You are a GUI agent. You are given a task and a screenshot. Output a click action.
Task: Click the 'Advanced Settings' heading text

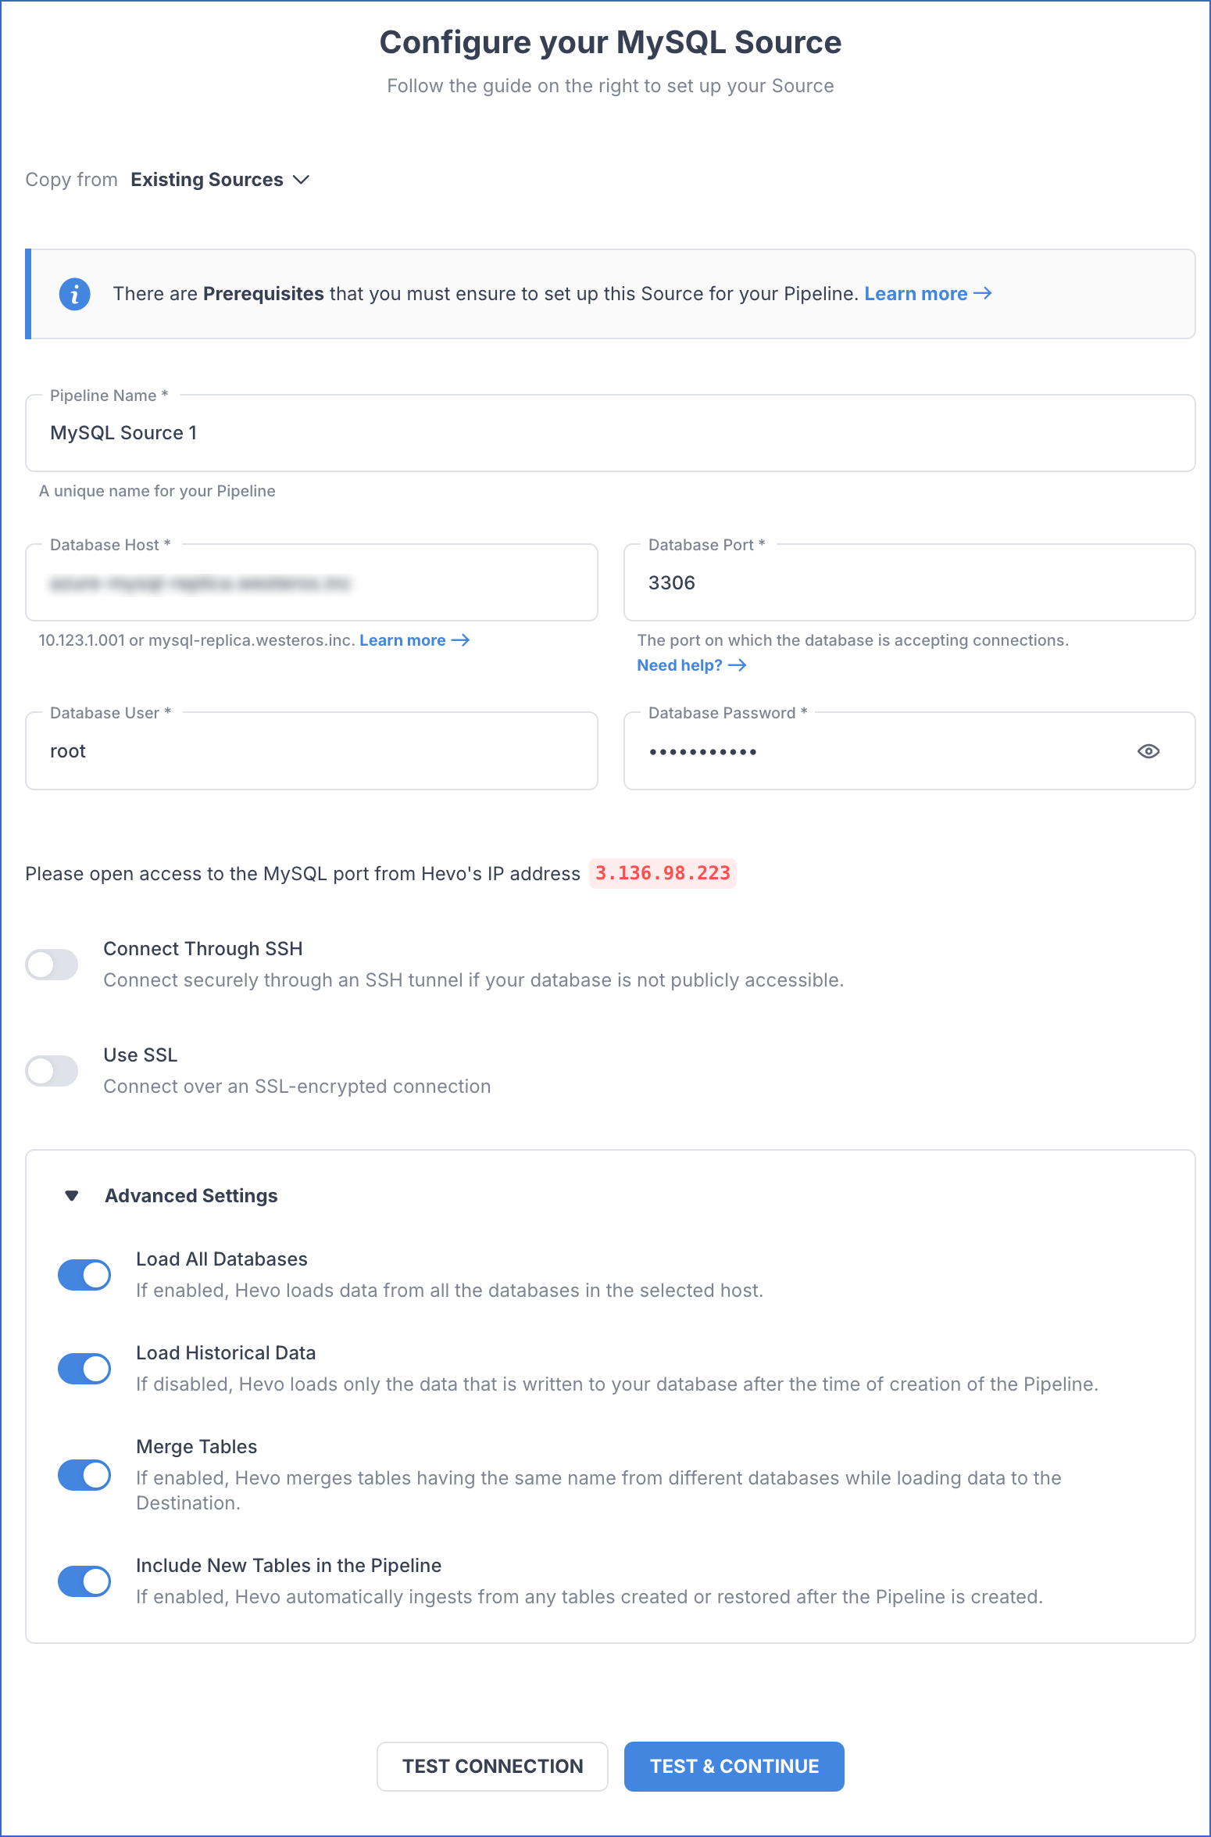[191, 1195]
